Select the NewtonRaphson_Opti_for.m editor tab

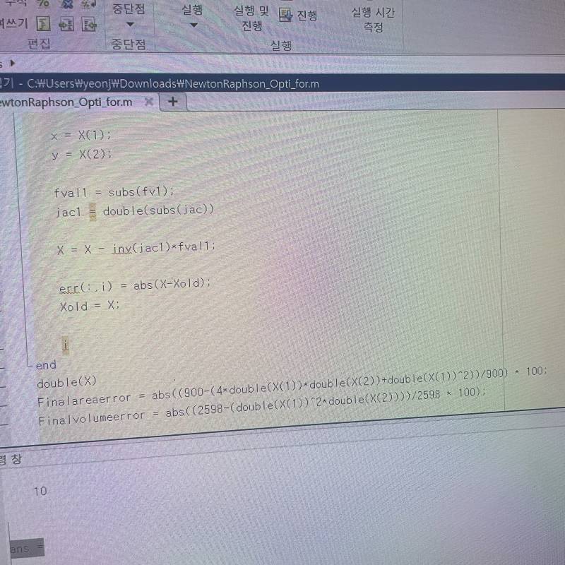[67, 102]
